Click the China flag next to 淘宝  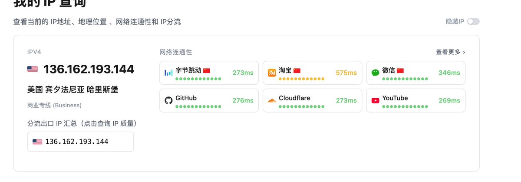[x=297, y=70]
